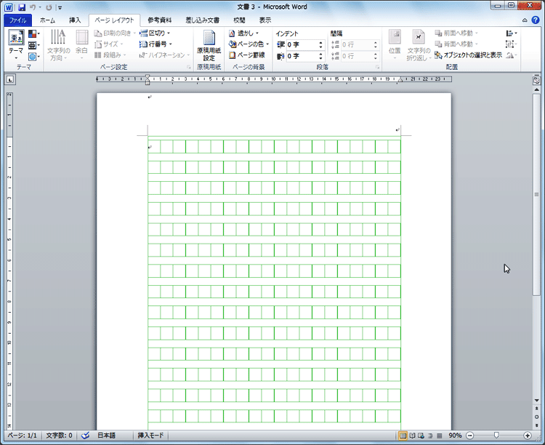Switch to 挿入 tab

click(75, 20)
